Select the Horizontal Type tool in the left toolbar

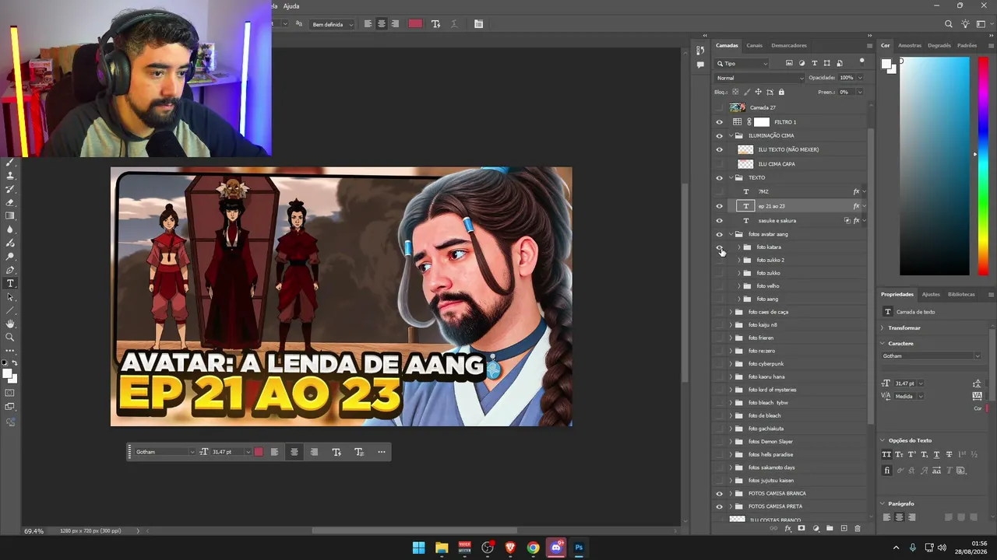point(10,283)
